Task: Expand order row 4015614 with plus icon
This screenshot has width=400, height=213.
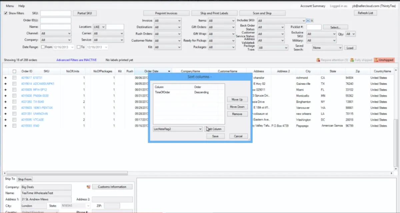Action: pos(5,84)
